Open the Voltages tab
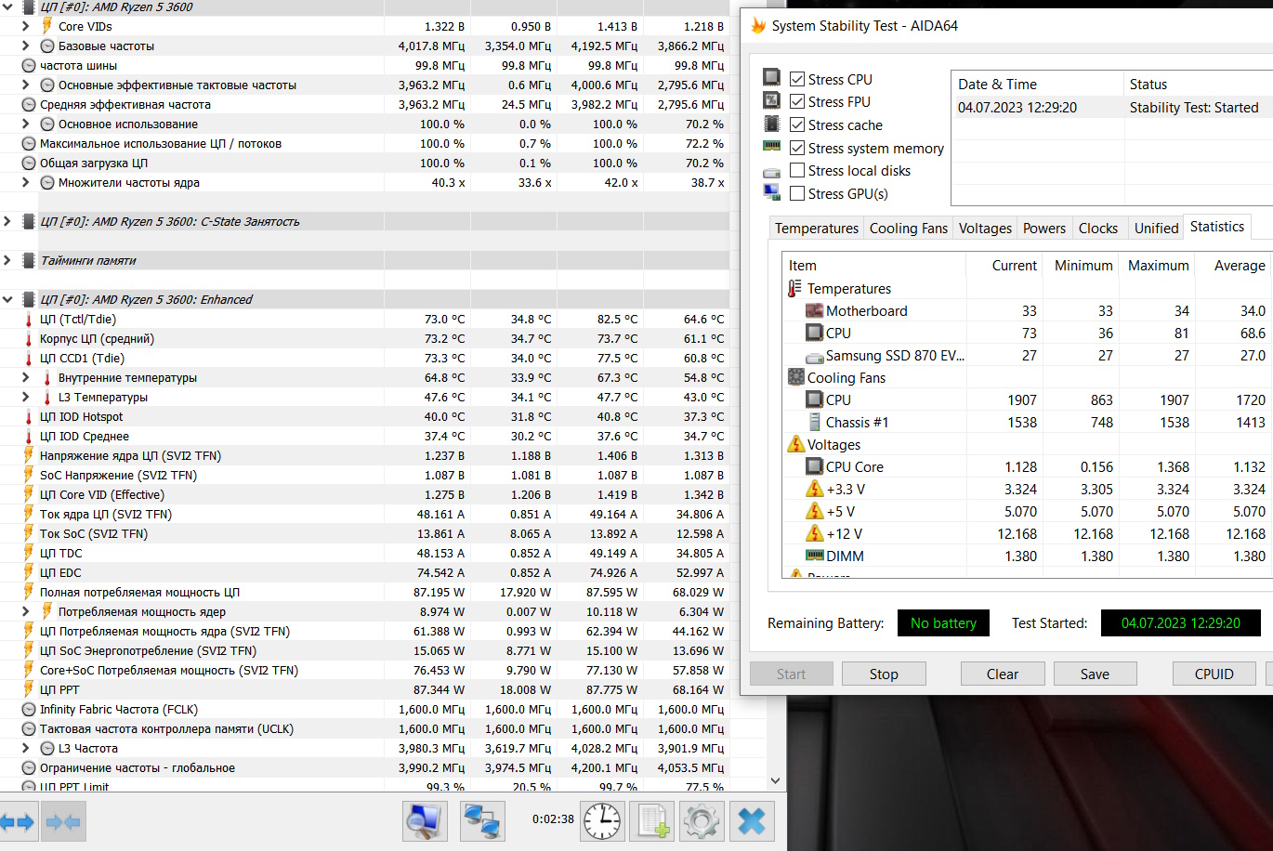The image size is (1273, 851). click(985, 229)
